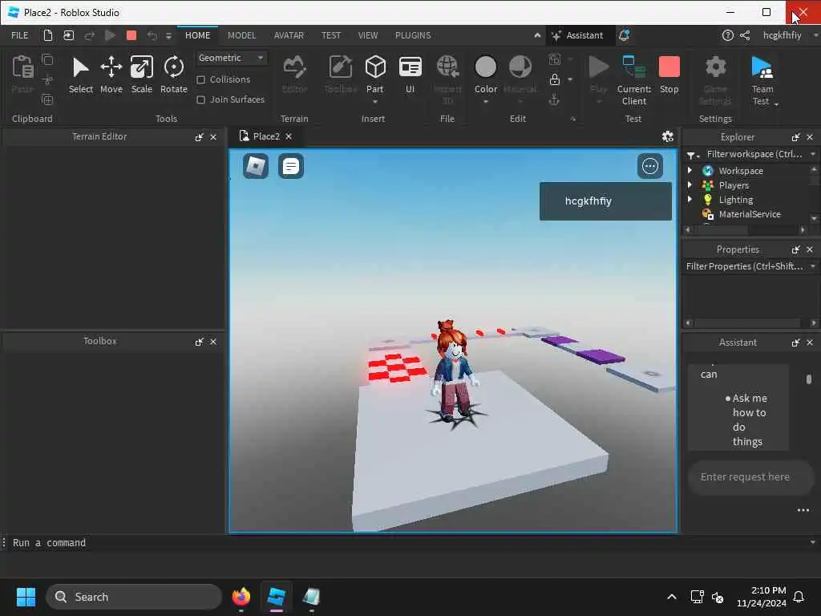Activate the Move tool
This screenshot has width=821, height=616.
(x=111, y=75)
